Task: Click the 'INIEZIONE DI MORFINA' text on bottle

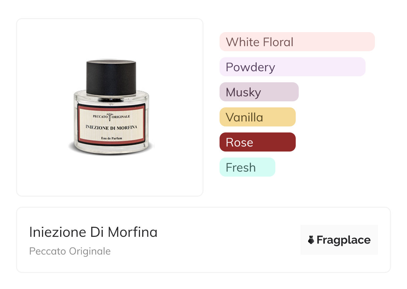Action: [111, 127]
